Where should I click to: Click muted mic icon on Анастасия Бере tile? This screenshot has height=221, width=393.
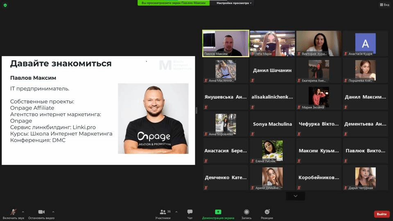pos(206,161)
